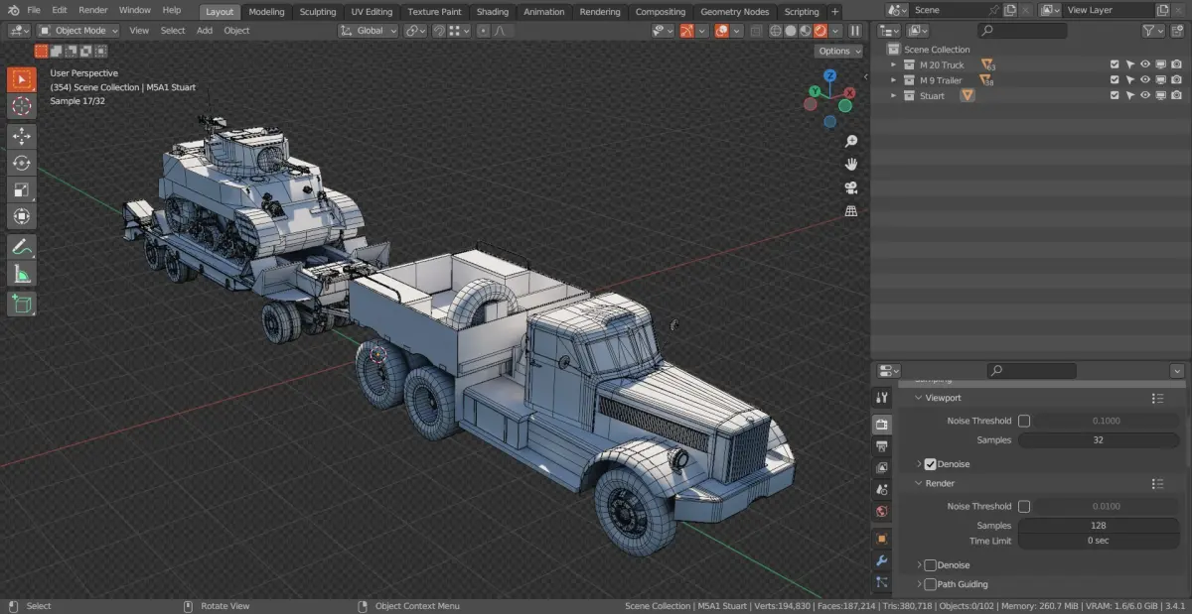This screenshot has width=1192, height=614.
Task: Select the Transform tool
Action: point(22,216)
